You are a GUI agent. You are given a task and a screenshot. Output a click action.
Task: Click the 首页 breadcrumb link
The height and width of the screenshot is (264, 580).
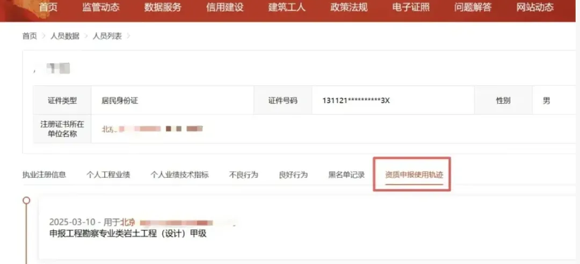click(30, 36)
